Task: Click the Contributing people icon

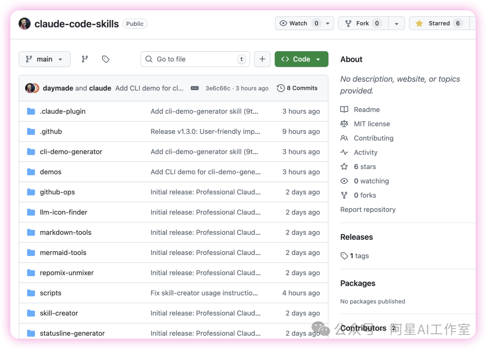Action: 344,138
